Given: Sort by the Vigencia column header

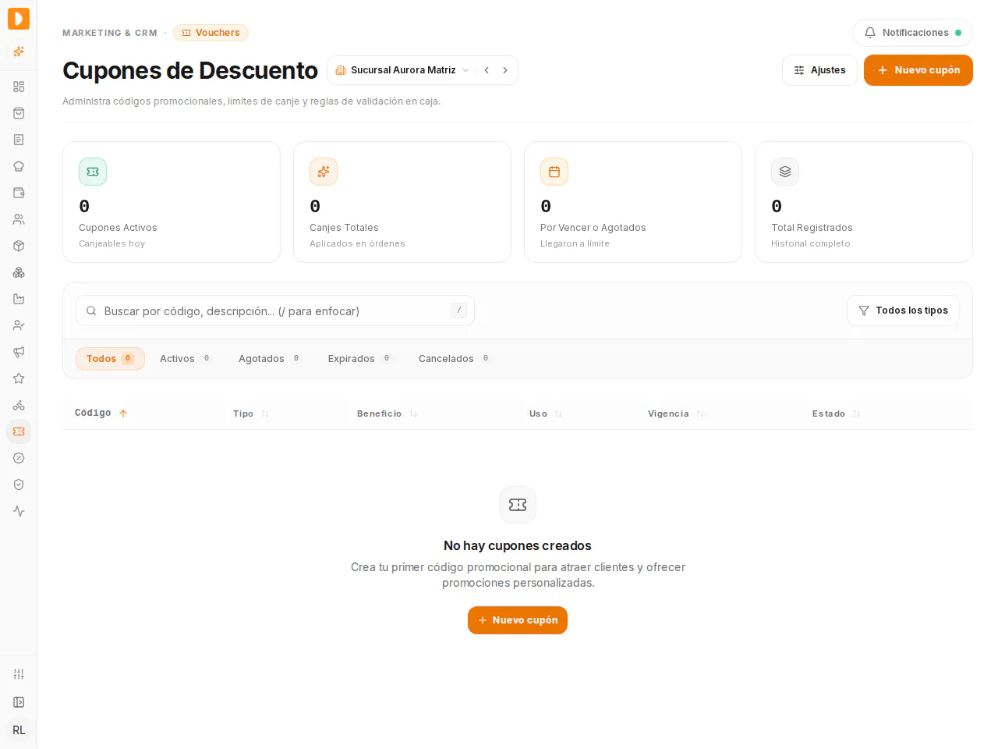Looking at the screenshot, I should [676, 414].
